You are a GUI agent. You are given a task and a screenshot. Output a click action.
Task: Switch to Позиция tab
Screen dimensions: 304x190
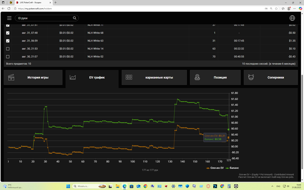click(x=215, y=78)
